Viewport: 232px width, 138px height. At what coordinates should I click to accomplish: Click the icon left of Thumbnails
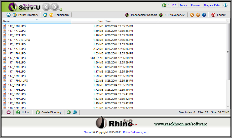(45, 15)
